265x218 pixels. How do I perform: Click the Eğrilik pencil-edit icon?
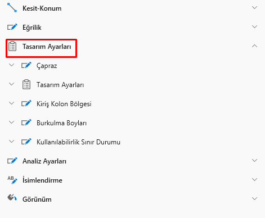click(x=12, y=27)
